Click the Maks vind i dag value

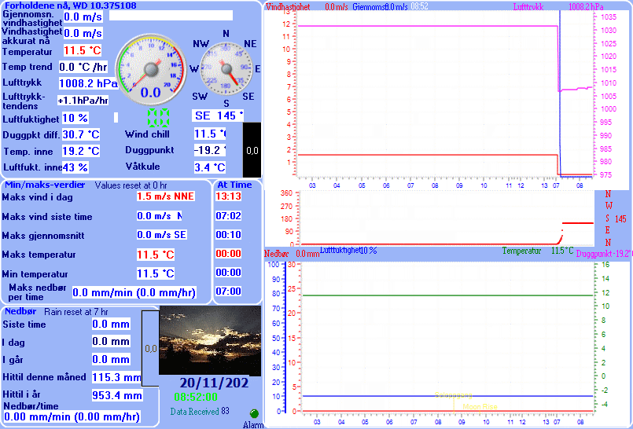pyautogui.click(x=164, y=196)
